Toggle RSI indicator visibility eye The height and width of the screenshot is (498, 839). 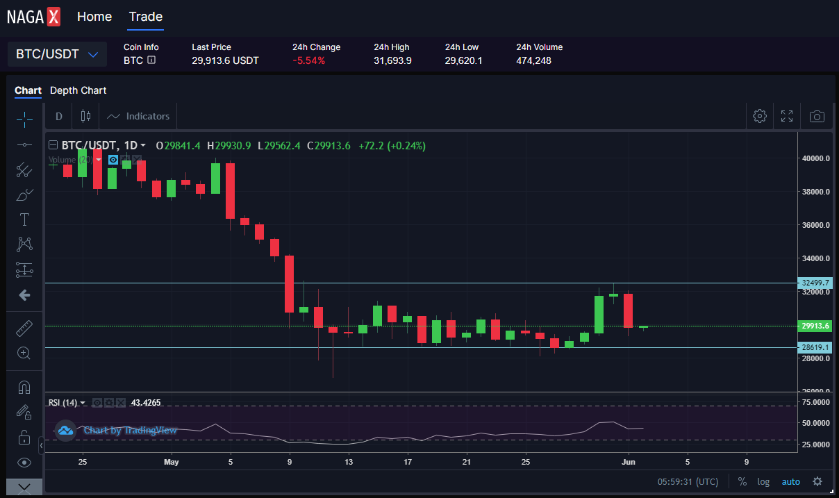pyautogui.click(x=97, y=403)
